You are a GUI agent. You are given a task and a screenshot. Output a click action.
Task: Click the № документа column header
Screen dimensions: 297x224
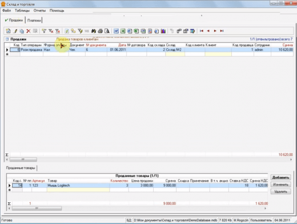pos(96,45)
